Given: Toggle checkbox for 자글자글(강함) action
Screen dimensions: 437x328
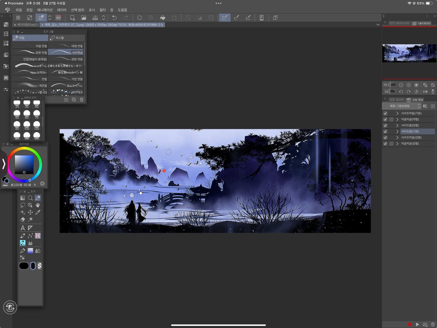Looking at the screenshot, I should 385,144.
